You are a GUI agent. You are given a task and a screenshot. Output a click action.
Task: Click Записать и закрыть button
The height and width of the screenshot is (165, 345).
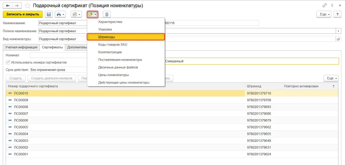(23, 14)
